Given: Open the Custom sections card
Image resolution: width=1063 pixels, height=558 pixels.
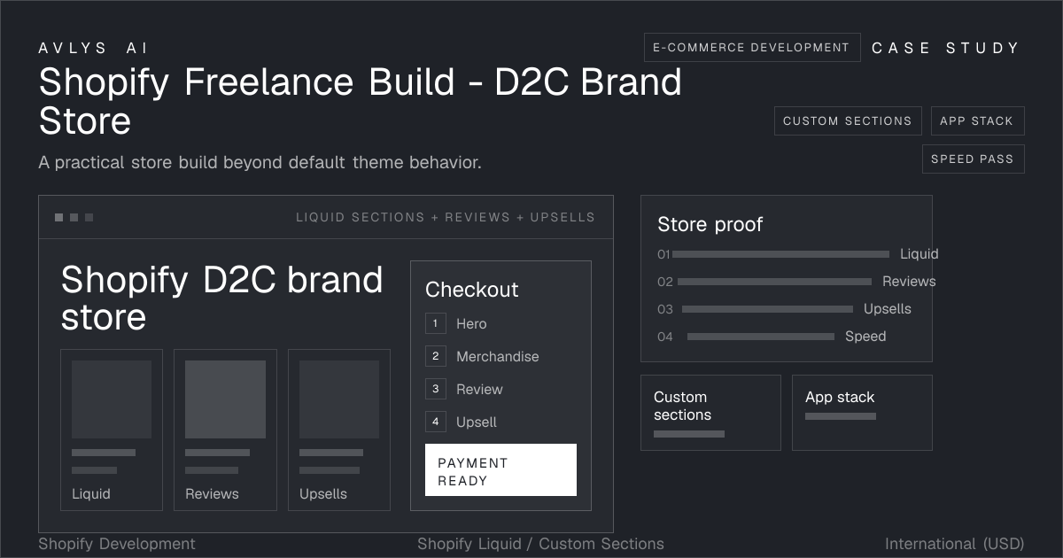Looking at the screenshot, I should [710, 413].
